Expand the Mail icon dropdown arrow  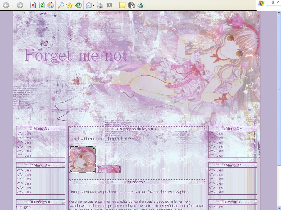point(94,5)
